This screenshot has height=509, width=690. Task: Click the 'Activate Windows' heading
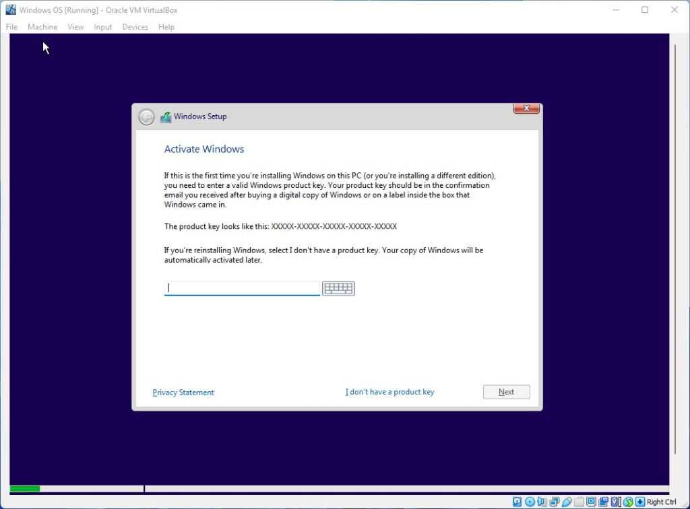tap(203, 149)
